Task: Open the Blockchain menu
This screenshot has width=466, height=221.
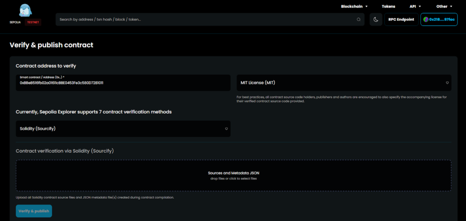Action: [354, 6]
